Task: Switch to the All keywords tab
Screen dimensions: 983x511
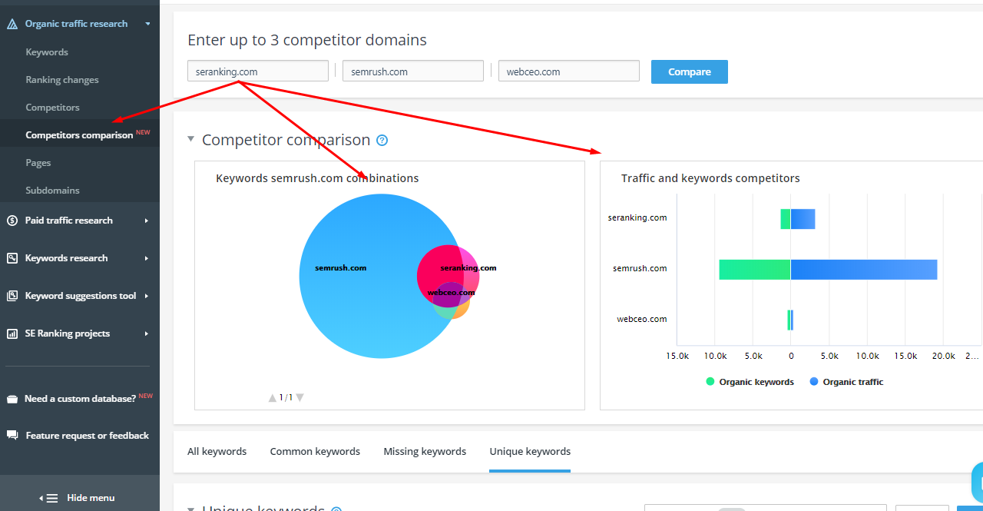Action: click(217, 451)
